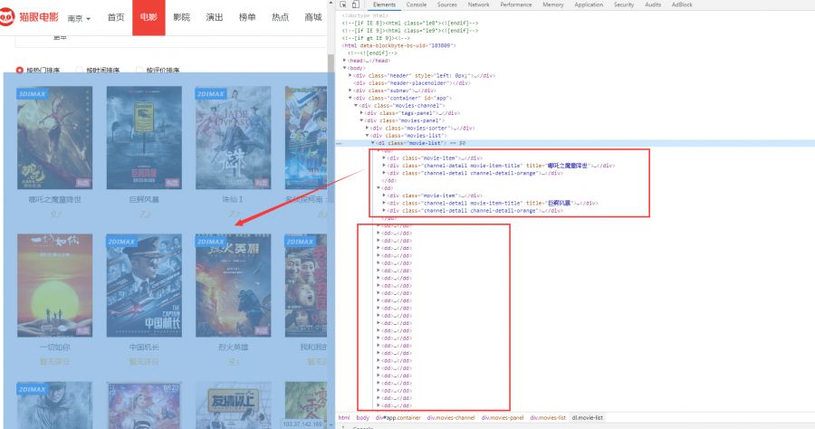Open the Memory tab

[x=552, y=5]
